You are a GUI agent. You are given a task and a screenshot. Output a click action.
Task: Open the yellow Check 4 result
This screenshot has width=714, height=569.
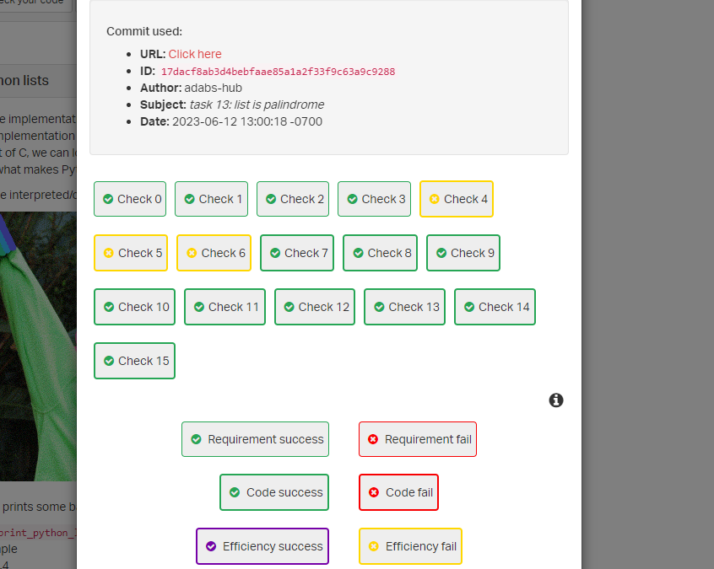point(457,199)
